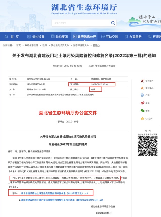Increase font size with 字号加大 icon
Screen dimensions: 161x217
[x=142, y=81]
